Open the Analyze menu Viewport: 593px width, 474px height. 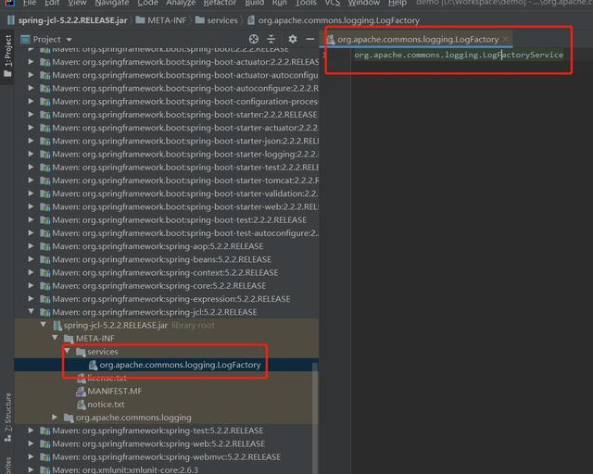(181, 3)
